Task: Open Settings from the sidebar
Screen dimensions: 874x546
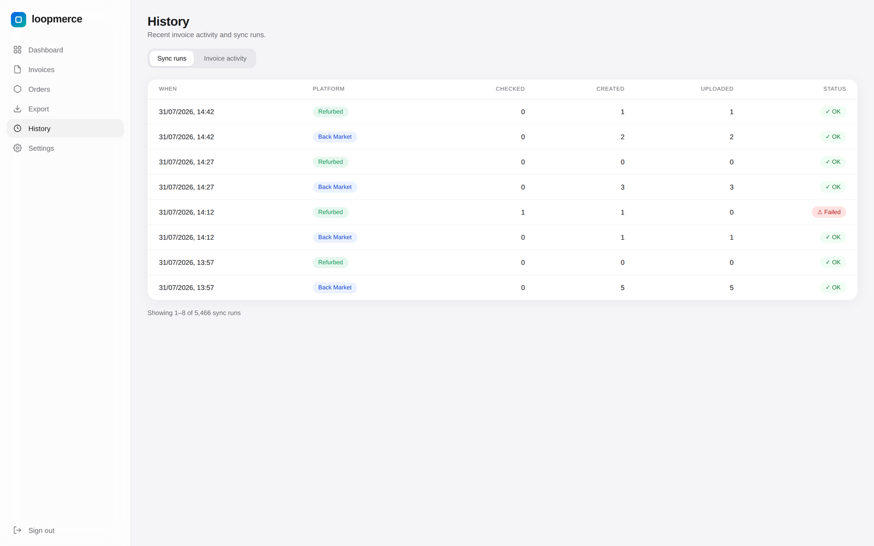Action: (65, 148)
